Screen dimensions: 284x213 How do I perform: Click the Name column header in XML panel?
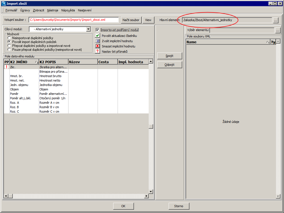coord(228,42)
